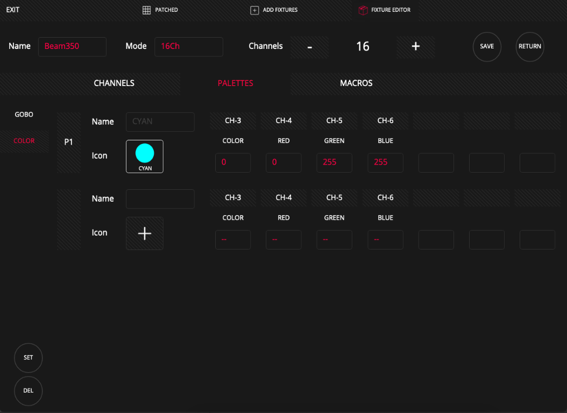Click the DEL button
567x413 pixels.
click(28, 390)
